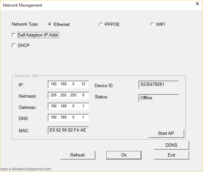The height and width of the screenshot is (172, 203).
Task: Enable Self Adaption IP Addr checkbox
Action: pyautogui.click(x=14, y=35)
